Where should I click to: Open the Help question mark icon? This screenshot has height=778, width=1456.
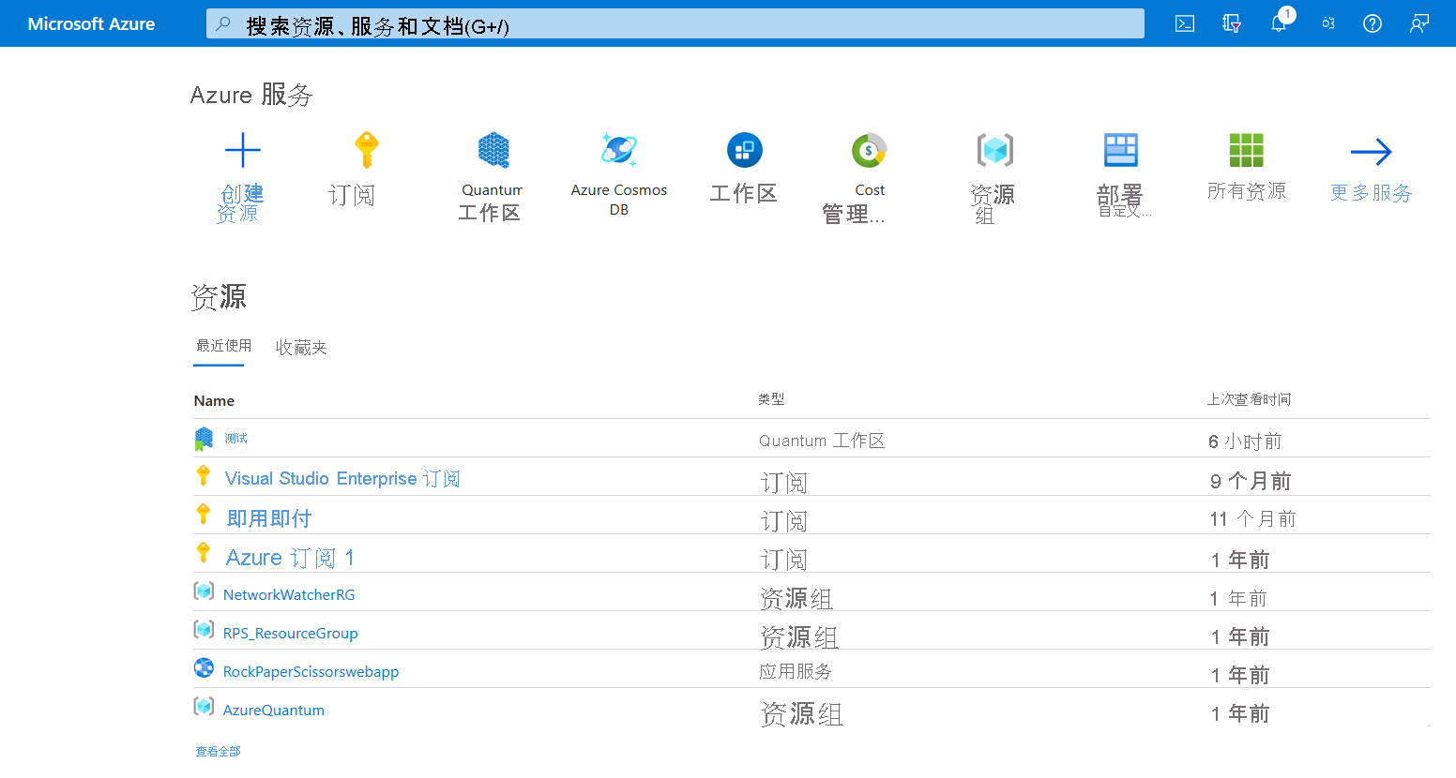(1373, 23)
